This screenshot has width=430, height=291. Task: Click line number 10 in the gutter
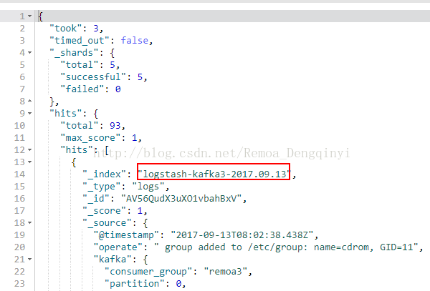pyautogui.click(x=19, y=126)
